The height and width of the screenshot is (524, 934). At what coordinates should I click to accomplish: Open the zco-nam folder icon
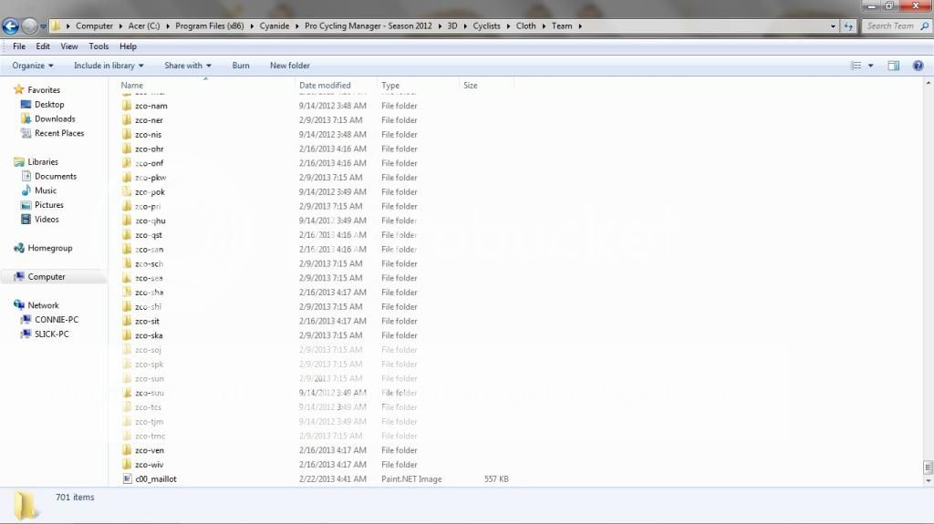tap(127, 106)
